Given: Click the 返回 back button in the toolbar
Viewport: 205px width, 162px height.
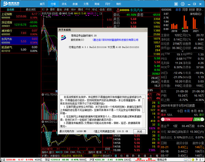Looking at the screenshot, I should tap(109, 10).
